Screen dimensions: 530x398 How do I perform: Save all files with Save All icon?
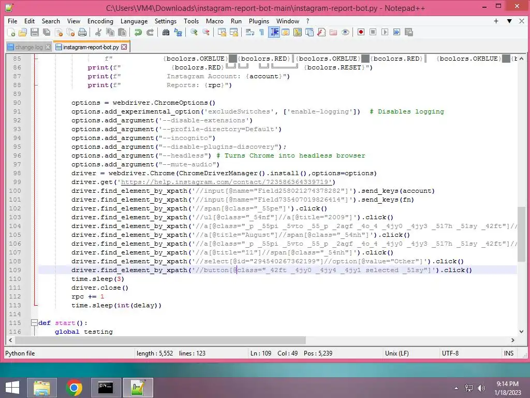46,32
